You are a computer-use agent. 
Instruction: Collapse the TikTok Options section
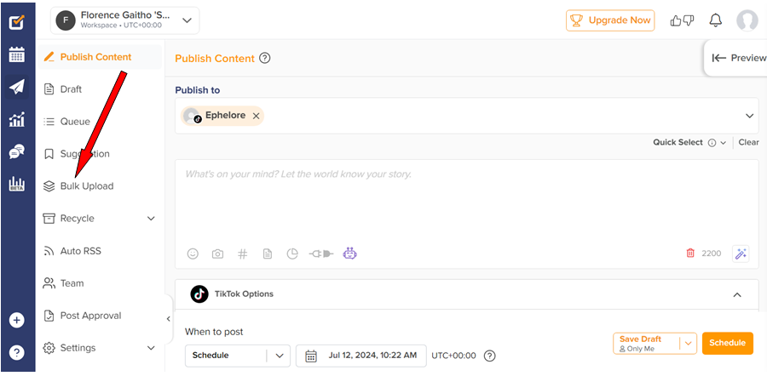point(737,294)
